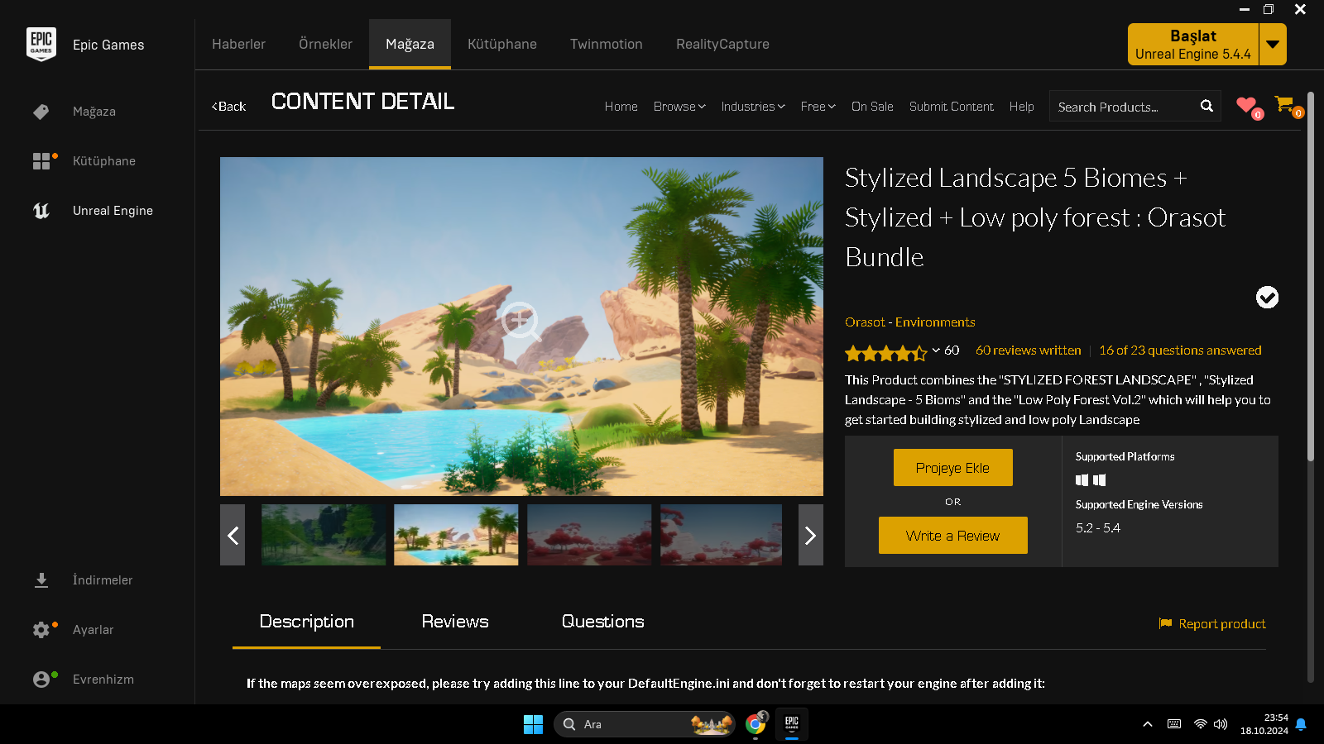Open the Başlat engine version dropdown arrow

(x=1273, y=44)
